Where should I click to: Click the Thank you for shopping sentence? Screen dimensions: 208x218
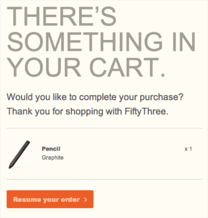88,112
